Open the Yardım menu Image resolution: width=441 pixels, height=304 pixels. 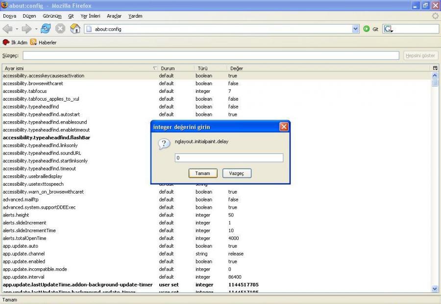pos(135,16)
